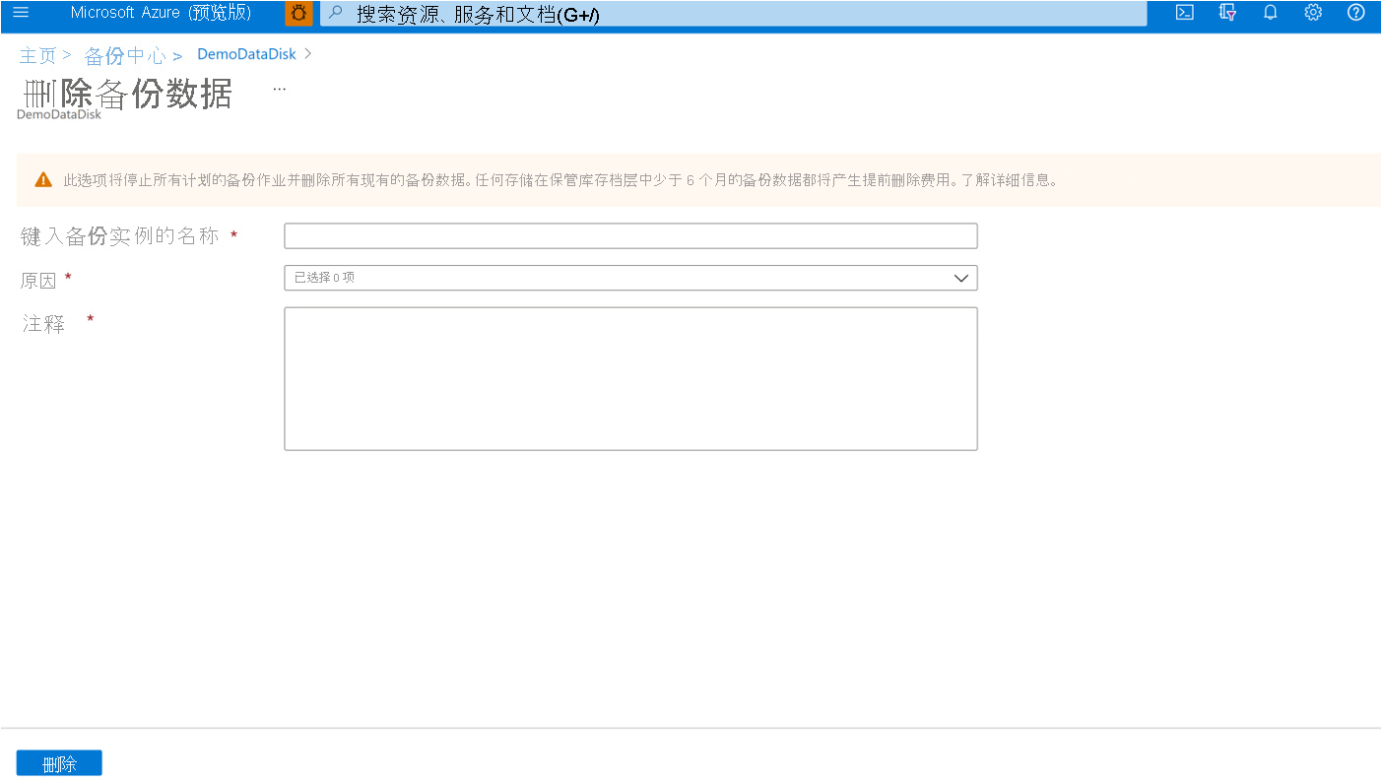Open 备份中心 from the breadcrumb trail
This screenshot has width=1382, height=782.
(x=125, y=55)
